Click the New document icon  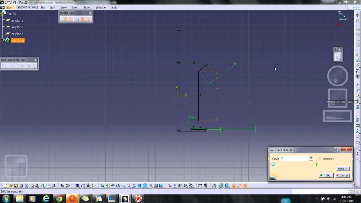(5, 186)
